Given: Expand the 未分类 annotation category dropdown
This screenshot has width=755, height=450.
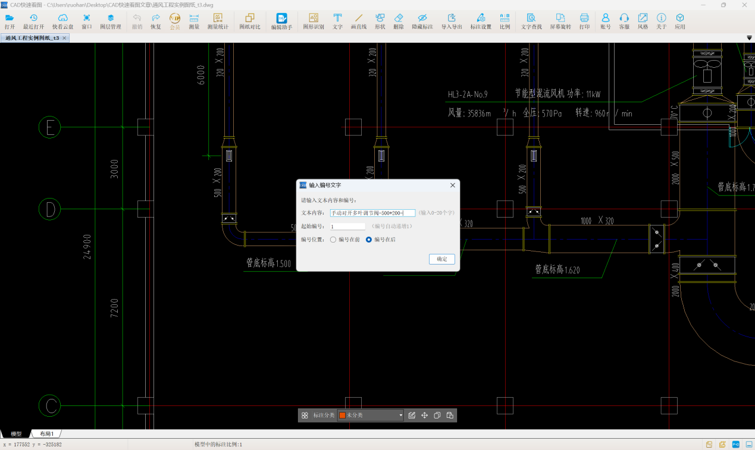Looking at the screenshot, I should [400, 416].
